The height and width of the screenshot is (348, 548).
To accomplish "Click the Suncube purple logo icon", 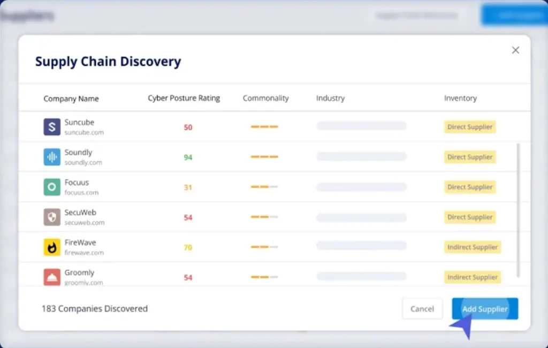I will [52, 127].
